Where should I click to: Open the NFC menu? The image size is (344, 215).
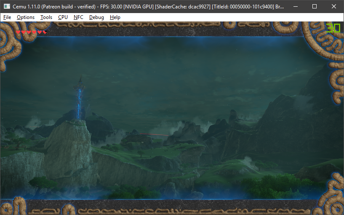[78, 17]
